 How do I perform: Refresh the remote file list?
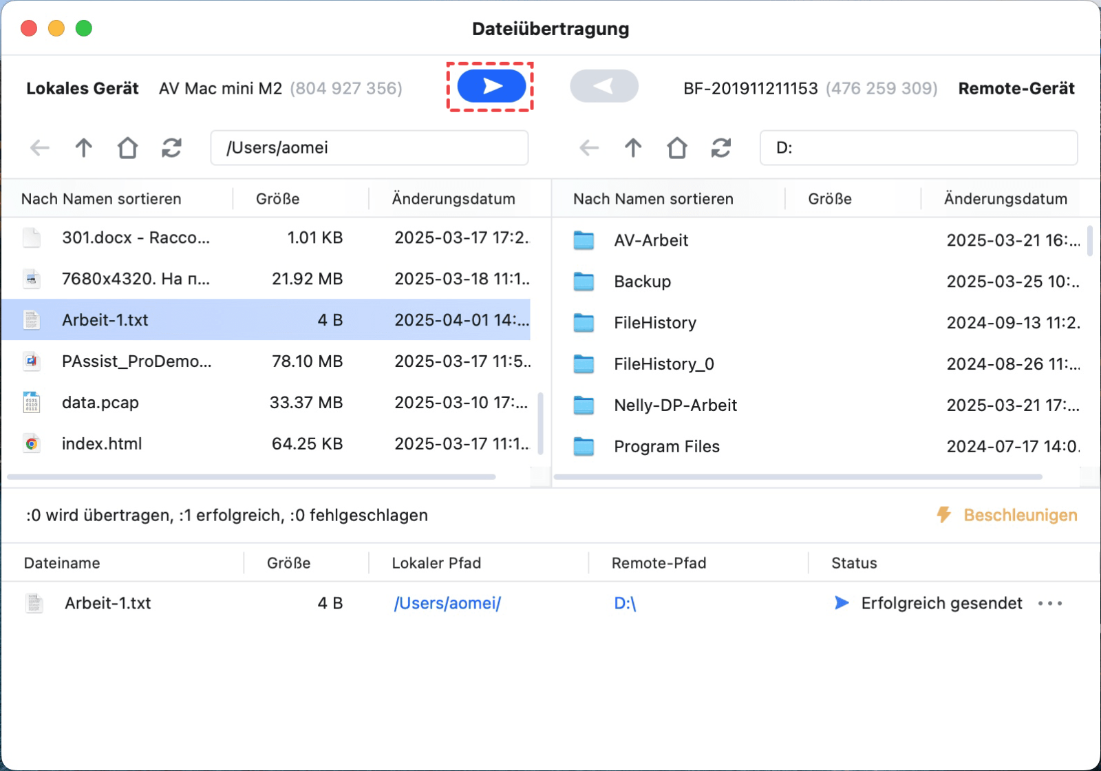(720, 148)
